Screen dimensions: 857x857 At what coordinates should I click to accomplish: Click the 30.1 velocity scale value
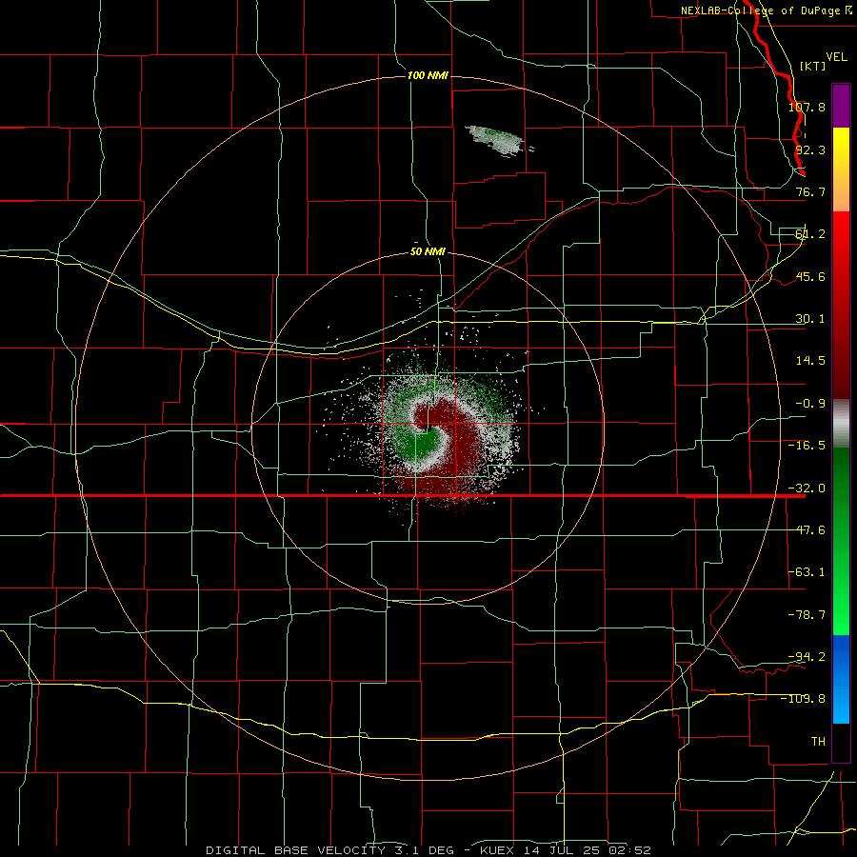(x=810, y=319)
